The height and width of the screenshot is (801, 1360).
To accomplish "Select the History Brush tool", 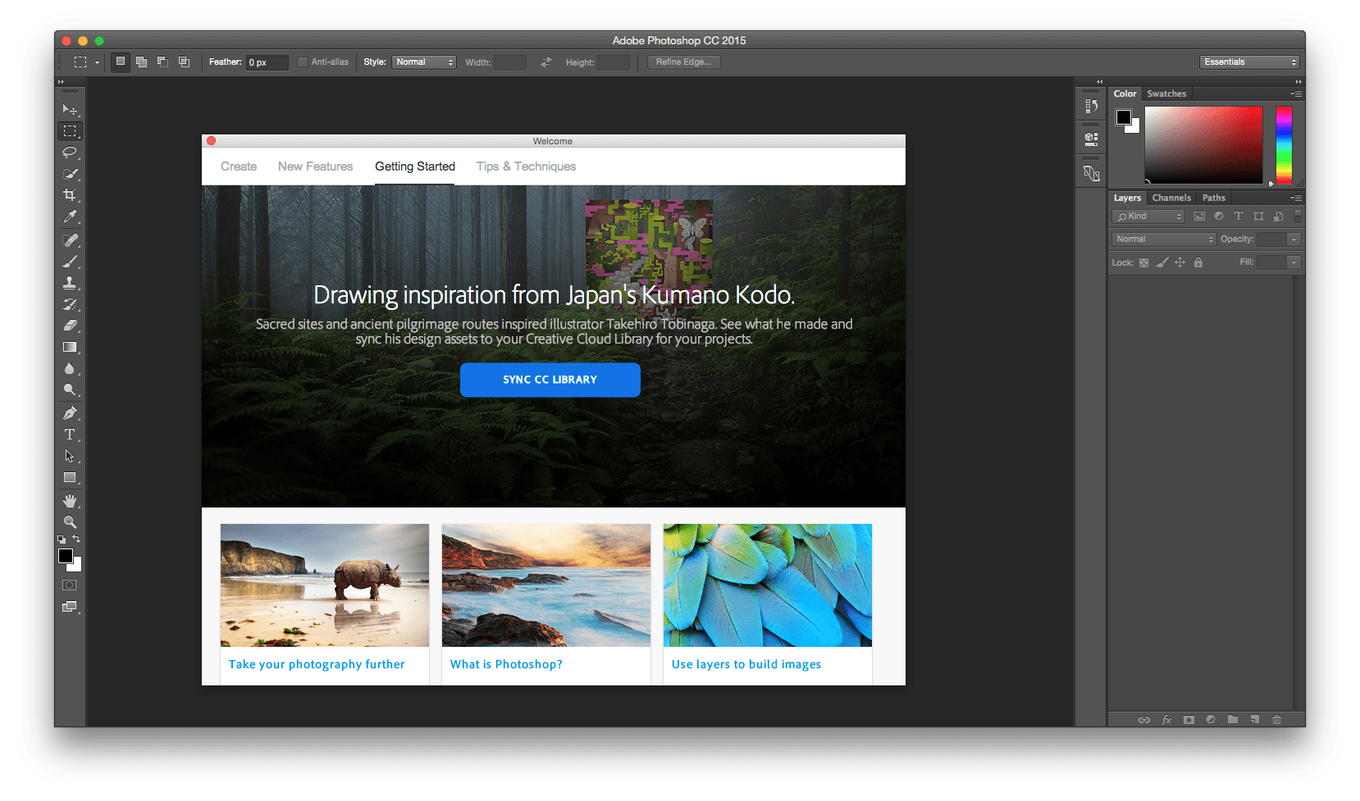I will tap(70, 304).
